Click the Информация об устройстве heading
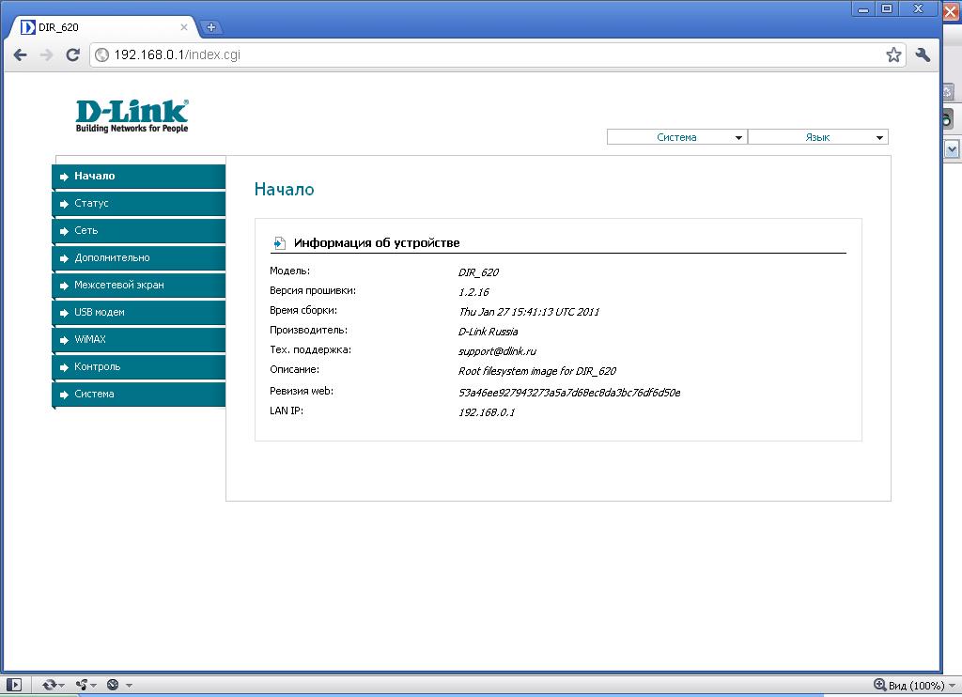Image resolution: width=962 pixels, height=697 pixels. click(x=377, y=243)
